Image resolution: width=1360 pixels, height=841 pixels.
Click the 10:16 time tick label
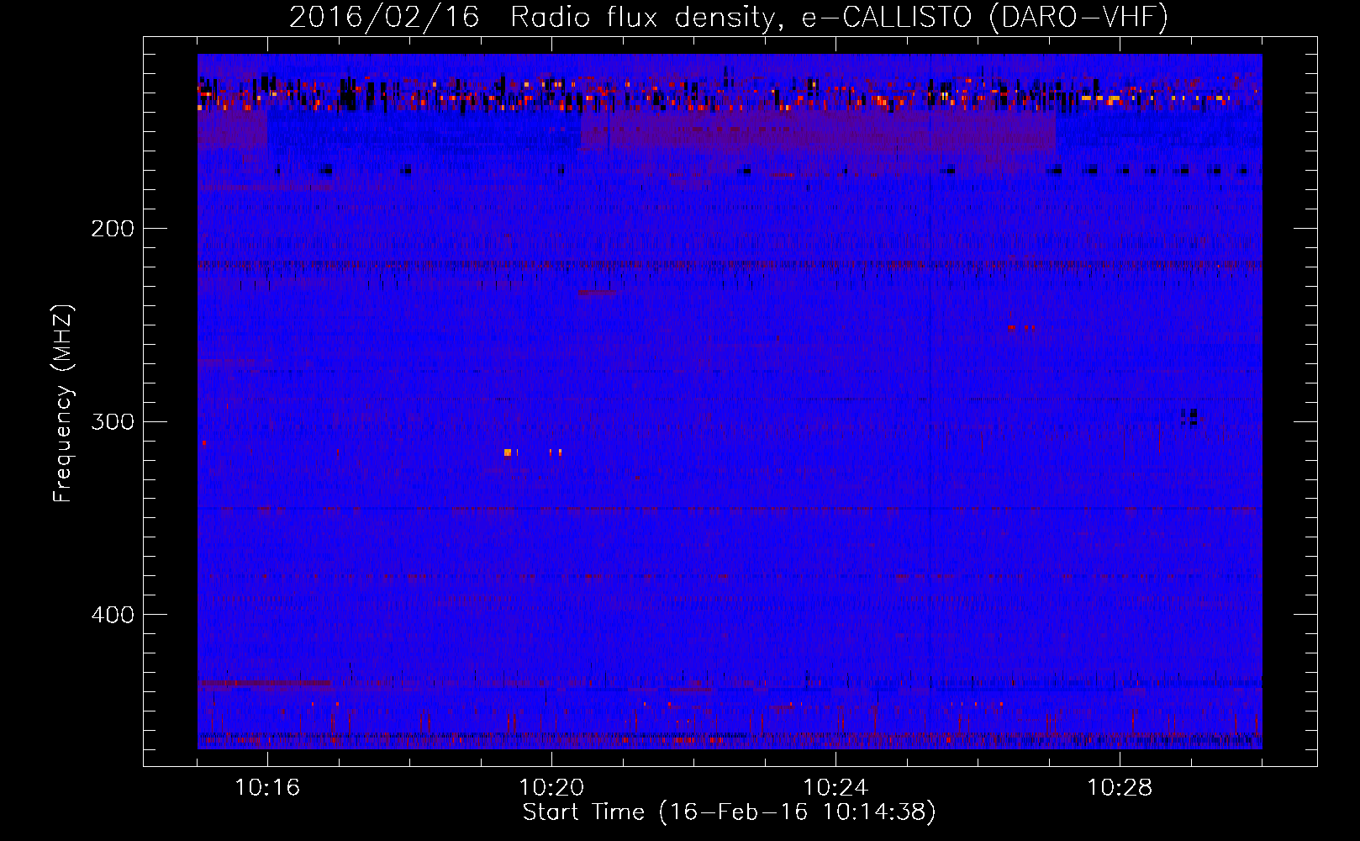tap(267, 788)
